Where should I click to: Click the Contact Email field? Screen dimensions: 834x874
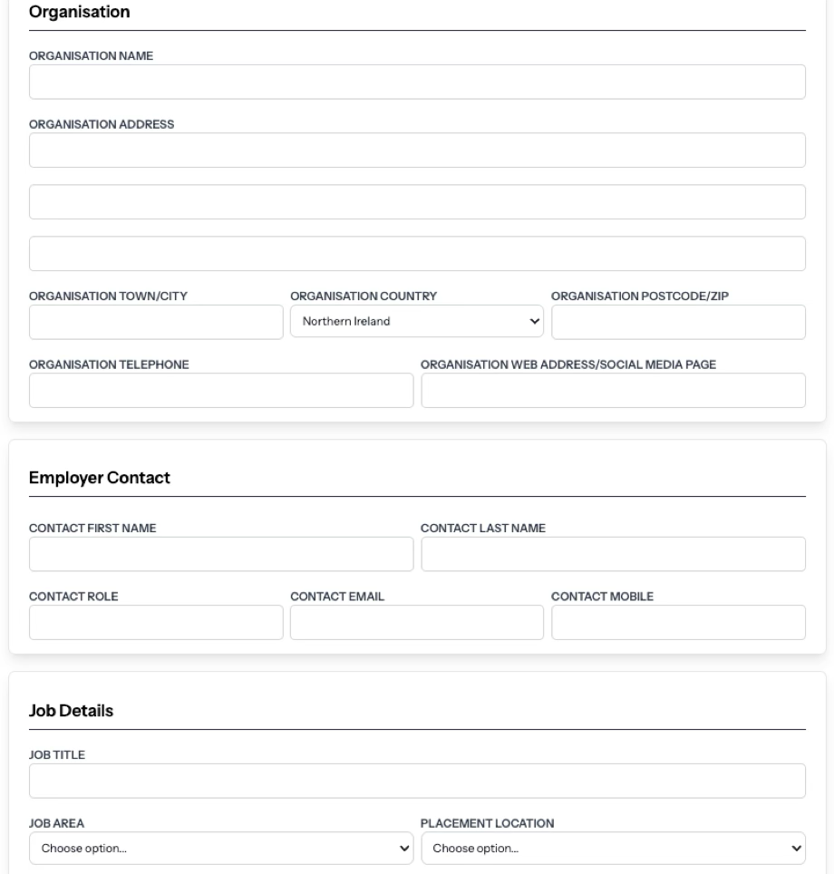click(x=417, y=622)
